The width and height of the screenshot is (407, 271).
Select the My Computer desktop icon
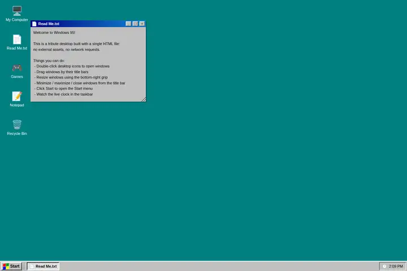(17, 14)
